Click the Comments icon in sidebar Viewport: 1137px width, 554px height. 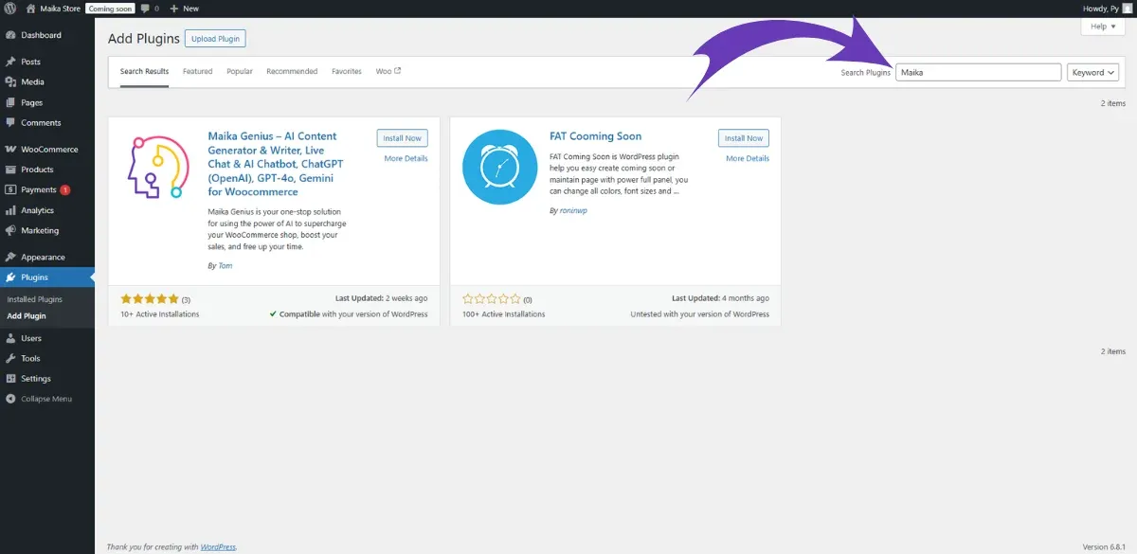[x=10, y=123]
